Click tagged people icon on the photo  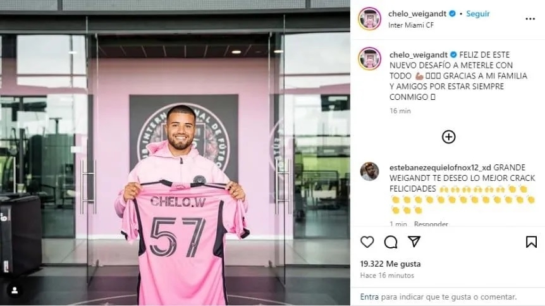pyautogui.click(x=15, y=291)
